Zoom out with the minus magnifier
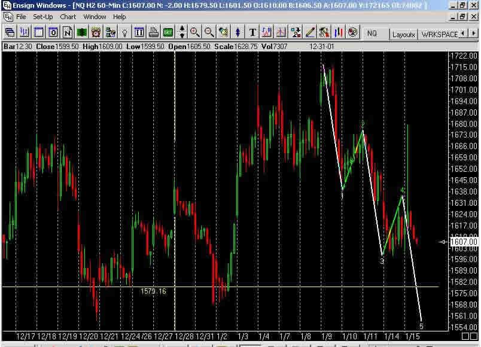The image size is (481, 347). click(209, 32)
